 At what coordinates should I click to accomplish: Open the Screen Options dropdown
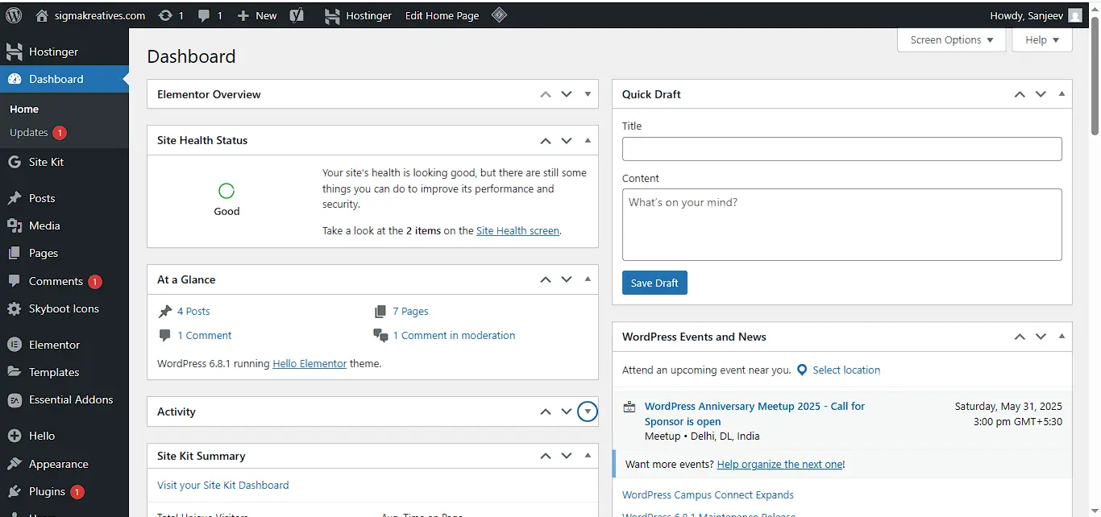point(952,39)
